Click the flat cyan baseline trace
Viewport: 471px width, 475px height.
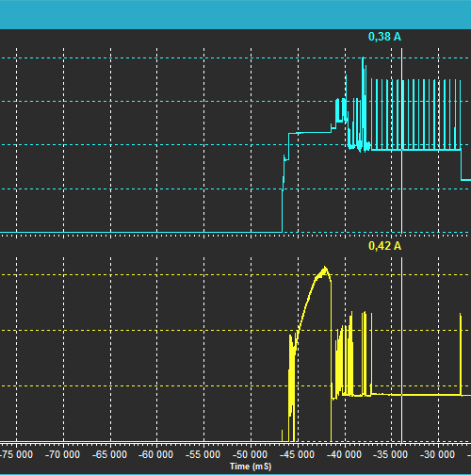[141, 232]
